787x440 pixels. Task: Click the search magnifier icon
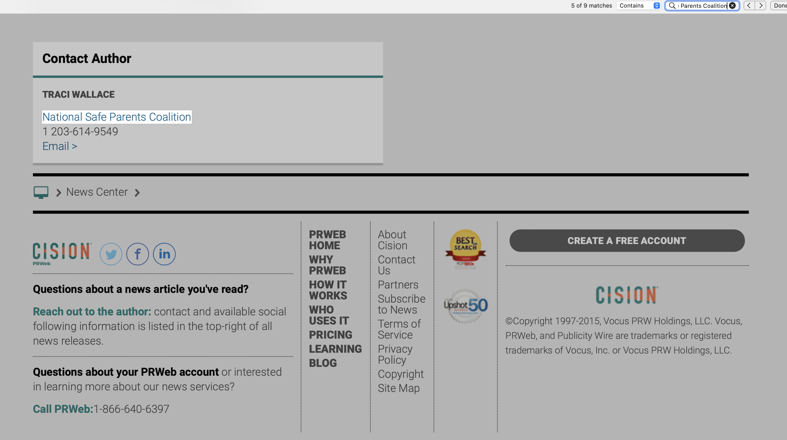[x=672, y=5]
